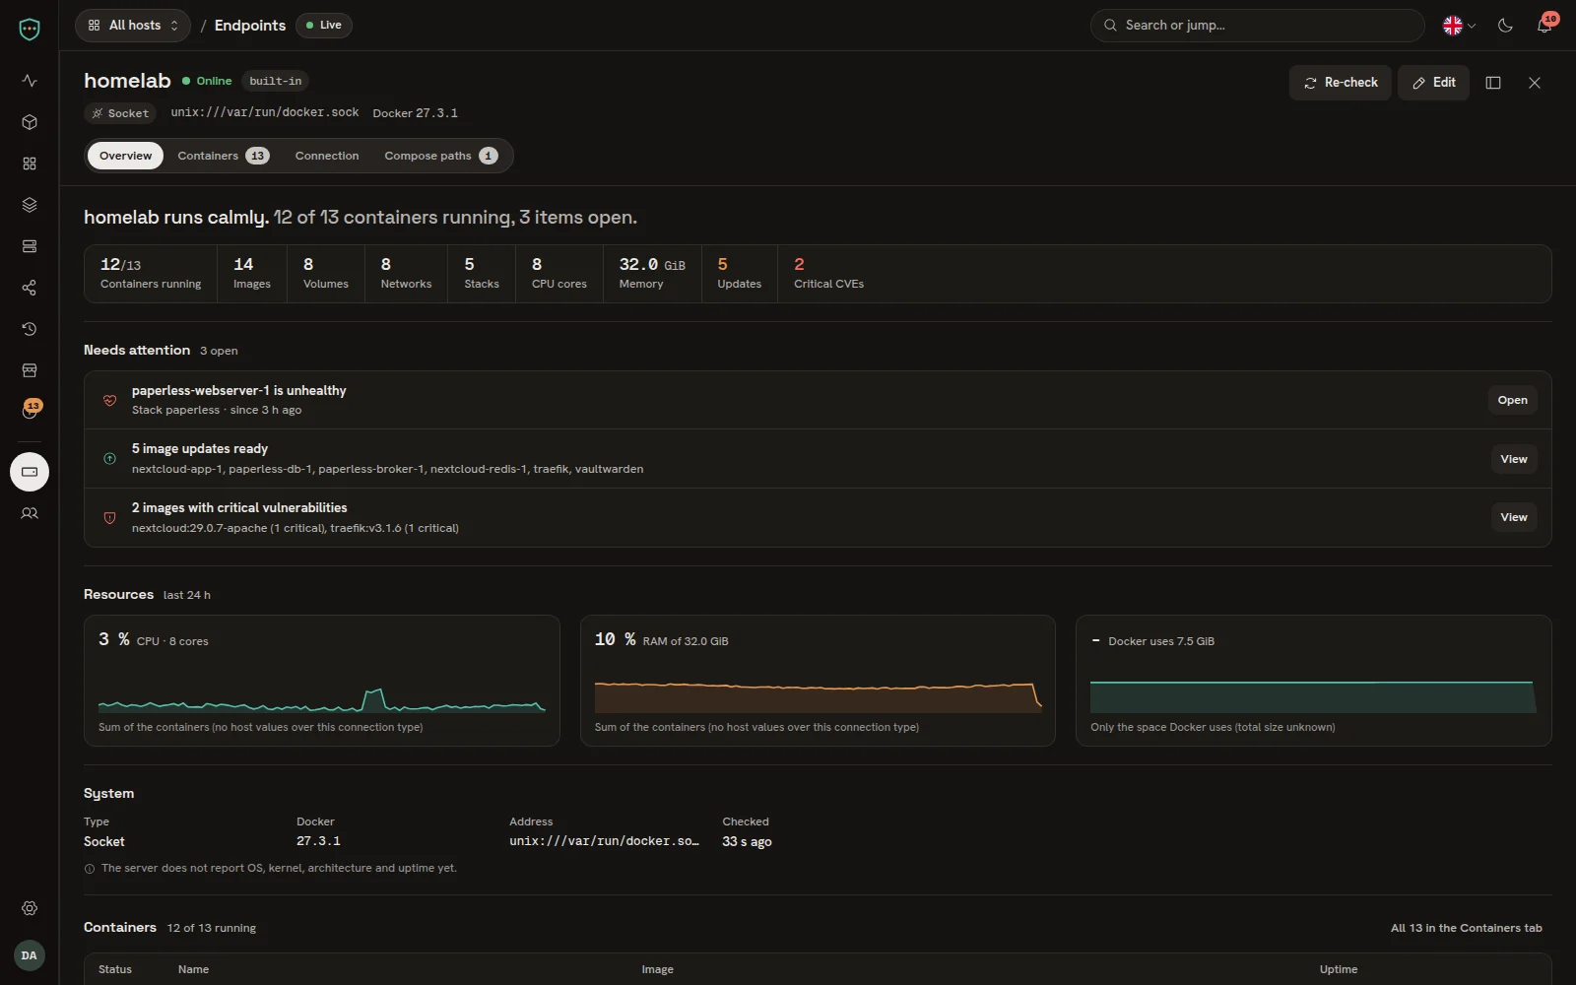Click the 2 Critical CVEs stat
Viewport: 1576px width, 985px height.
click(x=828, y=273)
